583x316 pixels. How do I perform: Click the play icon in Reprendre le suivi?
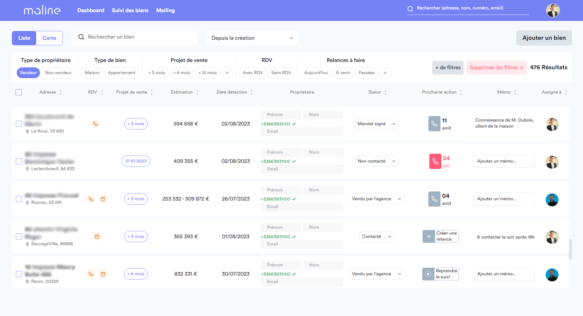428,274
